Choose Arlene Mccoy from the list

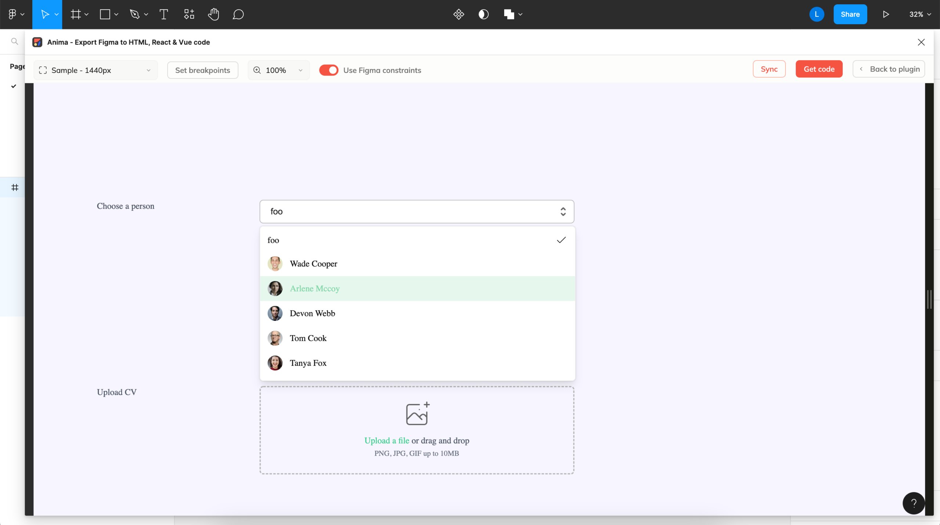[315, 289]
